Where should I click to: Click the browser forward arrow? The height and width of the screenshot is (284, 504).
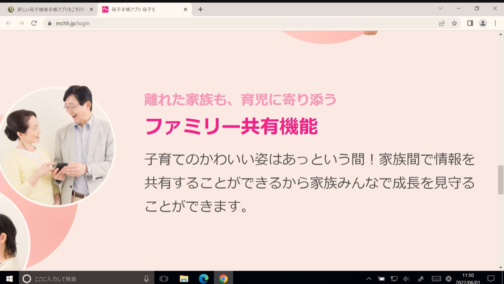[21, 23]
